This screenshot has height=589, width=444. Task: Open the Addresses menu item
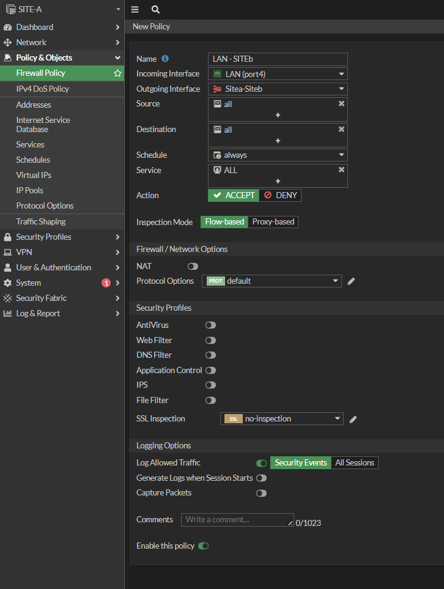34,105
